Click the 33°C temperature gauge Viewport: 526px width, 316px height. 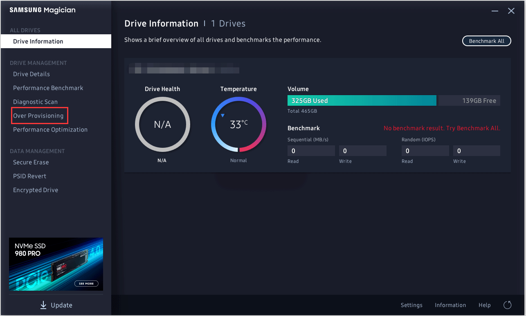pyautogui.click(x=238, y=125)
